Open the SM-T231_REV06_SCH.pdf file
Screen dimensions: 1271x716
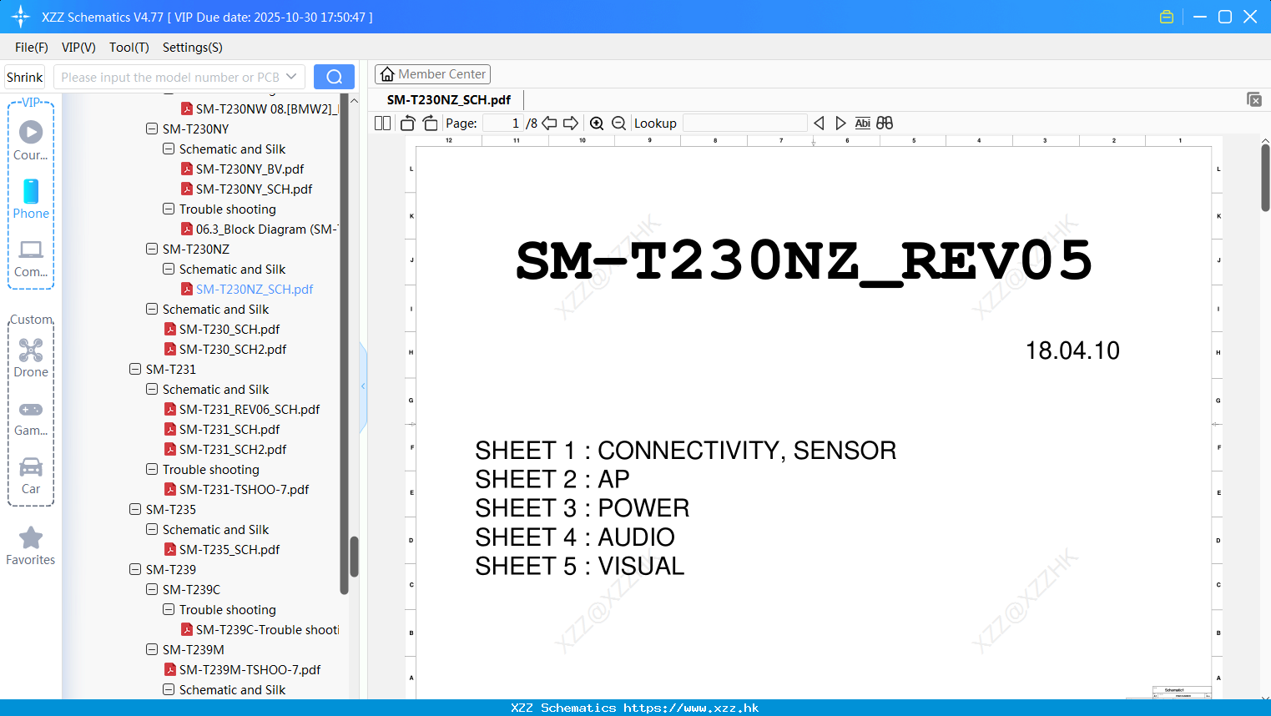pyautogui.click(x=250, y=409)
